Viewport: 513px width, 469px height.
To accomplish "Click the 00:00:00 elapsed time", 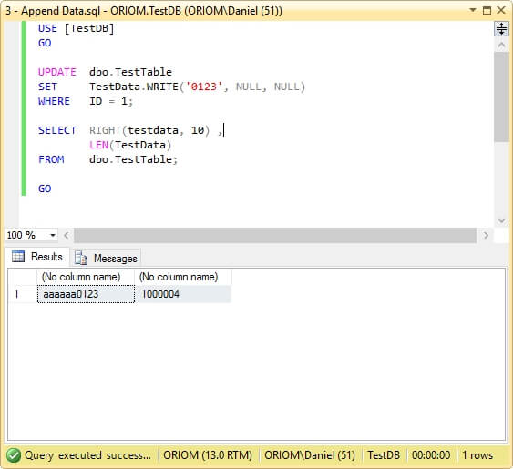I will click(431, 455).
